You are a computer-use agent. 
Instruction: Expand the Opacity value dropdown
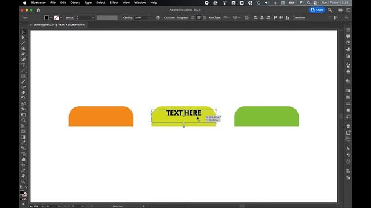click(x=150, y=18)
